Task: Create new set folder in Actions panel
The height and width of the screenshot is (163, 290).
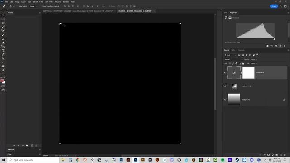Action: [x=27, y=146]
